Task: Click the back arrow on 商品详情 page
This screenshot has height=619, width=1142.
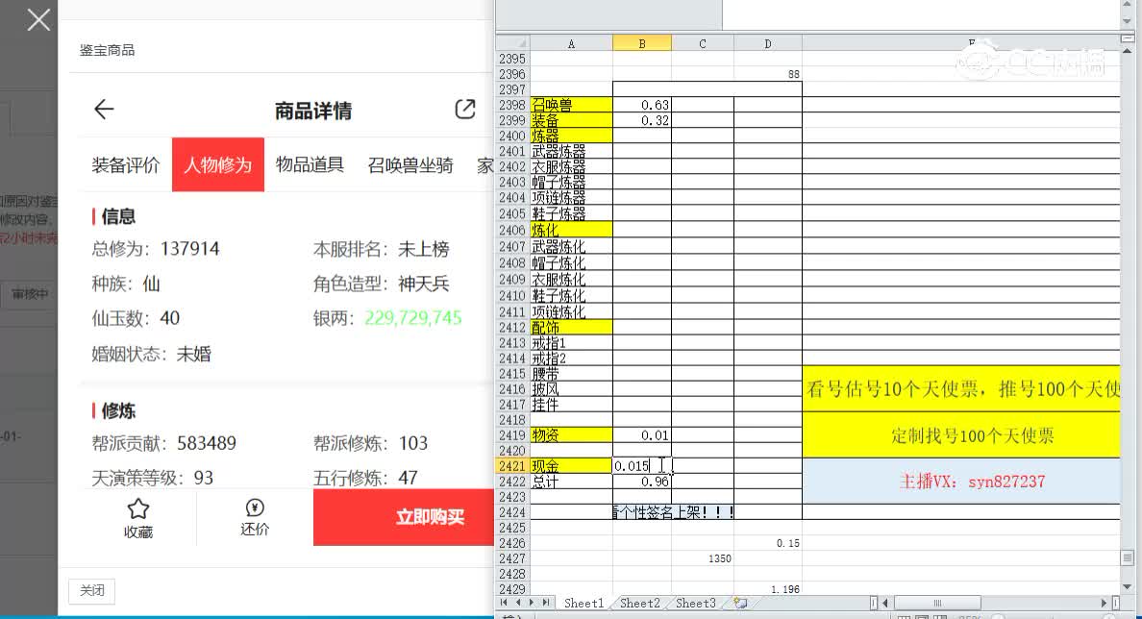Action: click(x=104, y=109)
